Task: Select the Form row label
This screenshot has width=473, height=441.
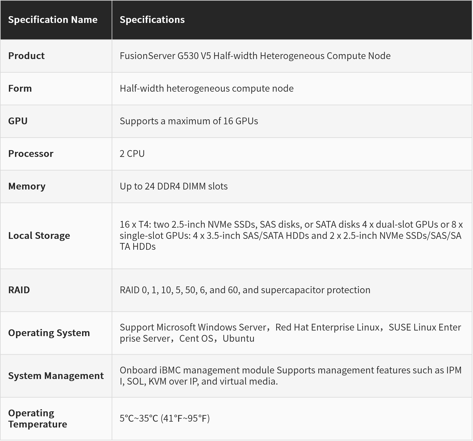Action: [20, 88]
